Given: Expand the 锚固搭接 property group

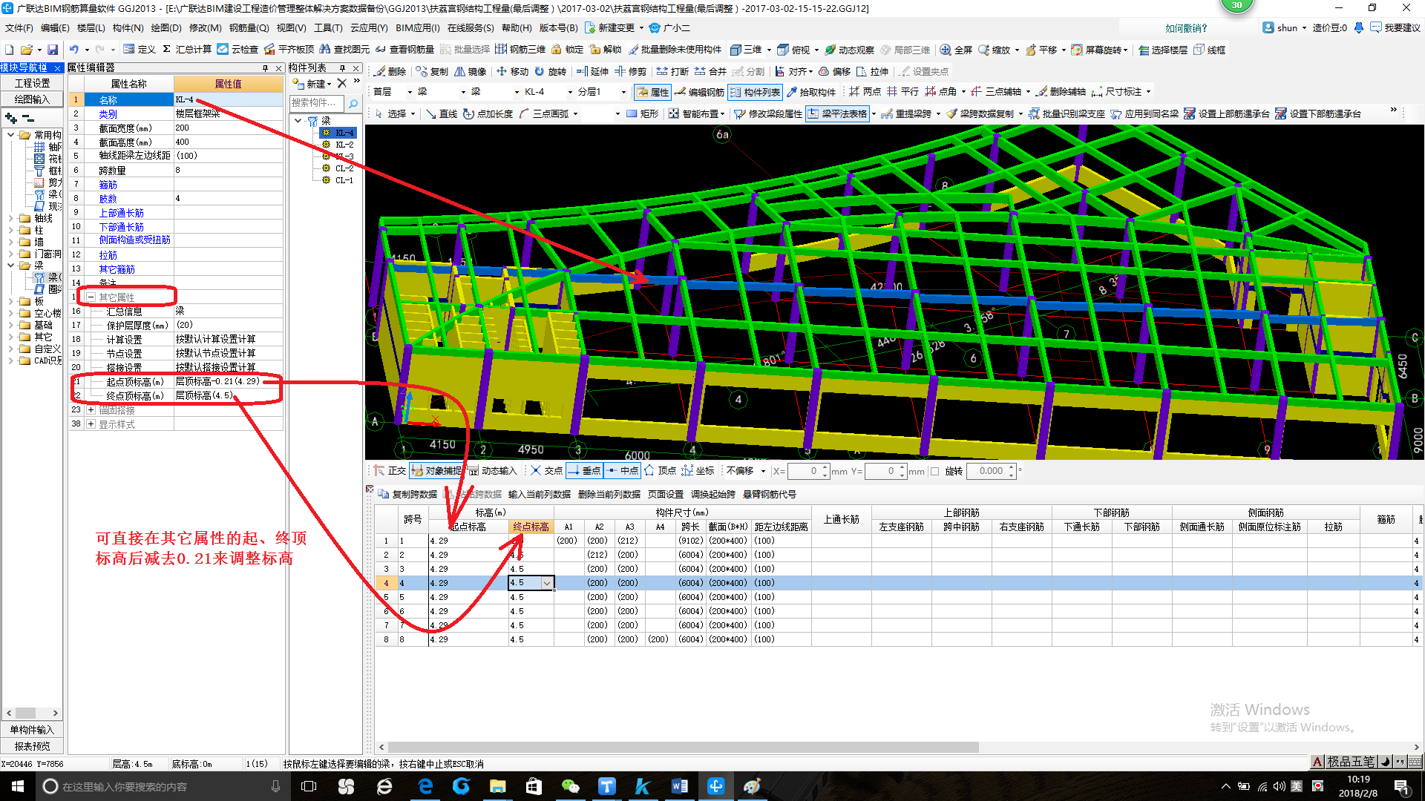Looking at the screenshot, I should pos(91,410).
